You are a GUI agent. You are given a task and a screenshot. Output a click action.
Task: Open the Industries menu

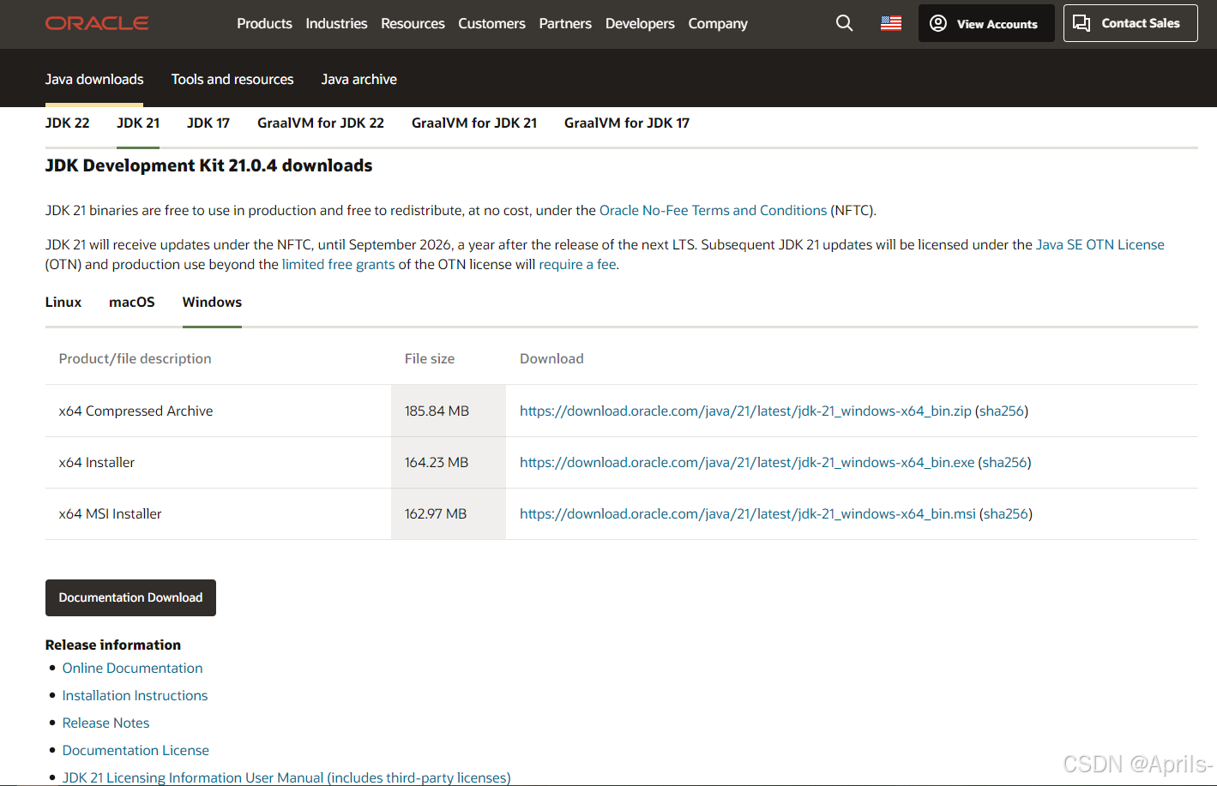click(336, 24)
